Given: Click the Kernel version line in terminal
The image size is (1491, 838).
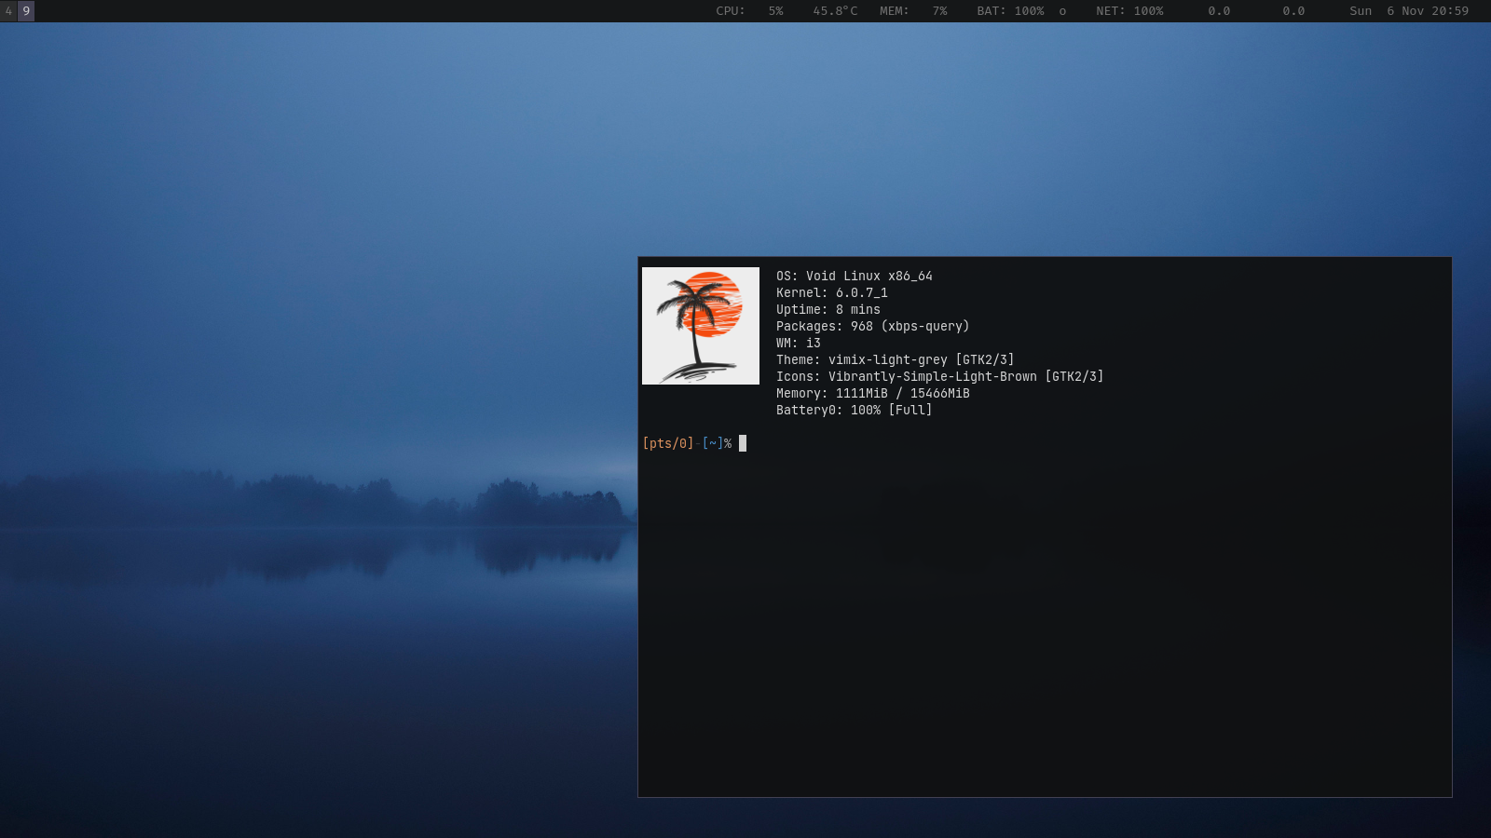Looking at the screenshot, I should pos(831,292).
